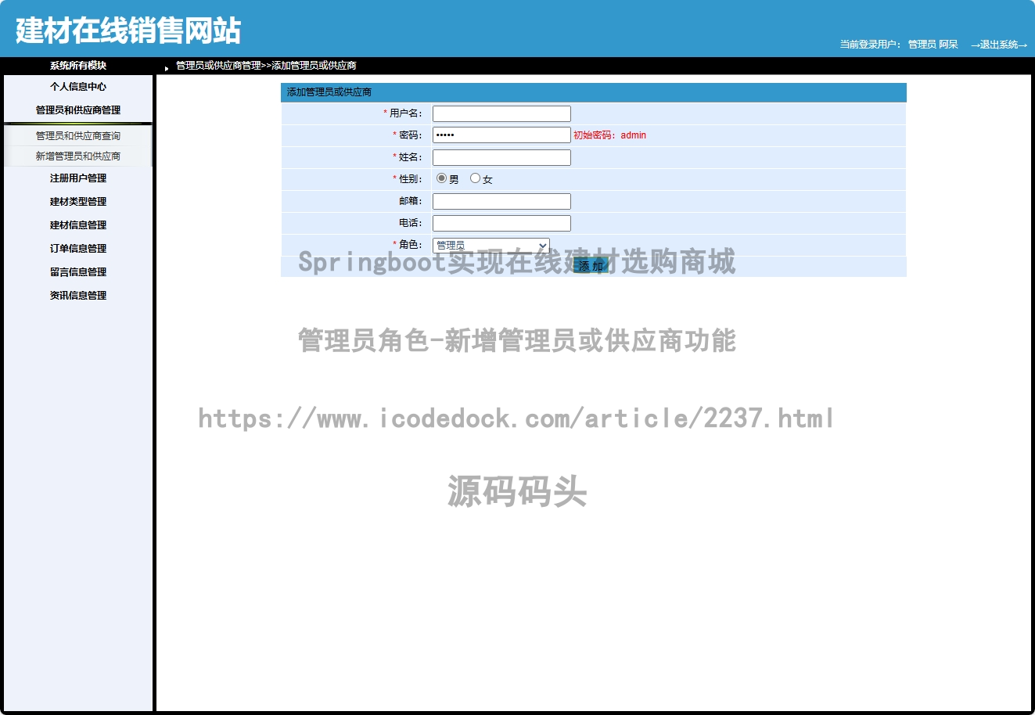Click the 添加 submit button
Image resolution: width=1035 pixels, height=715 pixels.
coord(591,266)
